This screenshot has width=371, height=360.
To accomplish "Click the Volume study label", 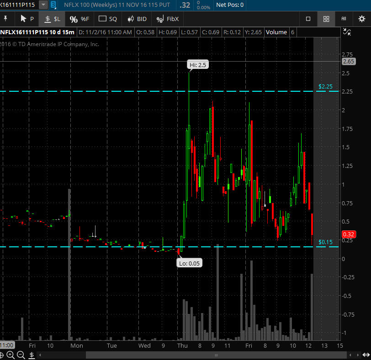I will [276, 32].
